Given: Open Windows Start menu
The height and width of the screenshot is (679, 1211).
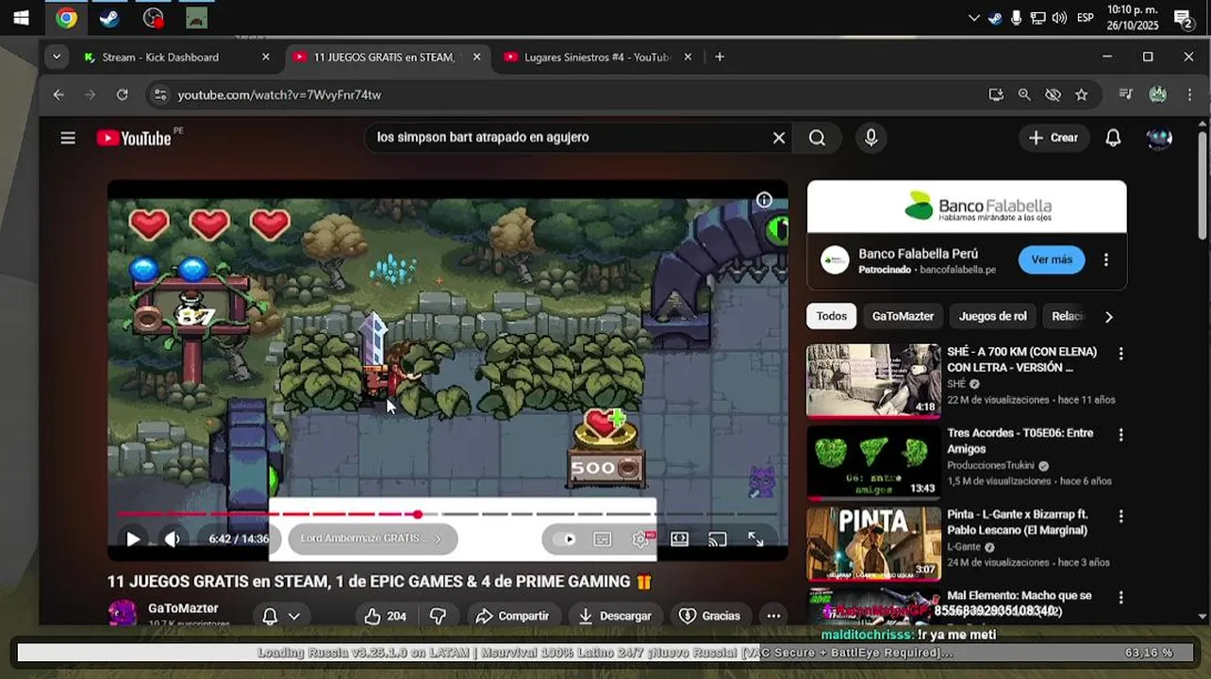Looking at the screenshot, I should (x=21, y=17).
